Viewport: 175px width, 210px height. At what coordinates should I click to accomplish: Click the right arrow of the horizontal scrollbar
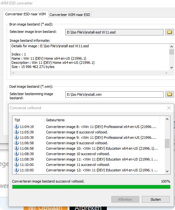tap(166, 73)
